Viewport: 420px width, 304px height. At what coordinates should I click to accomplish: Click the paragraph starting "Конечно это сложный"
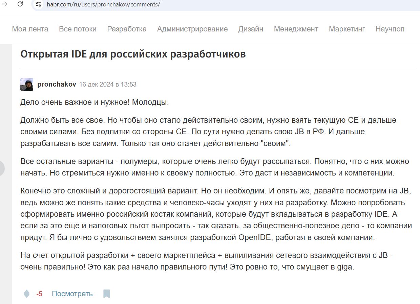click(216, 214)
